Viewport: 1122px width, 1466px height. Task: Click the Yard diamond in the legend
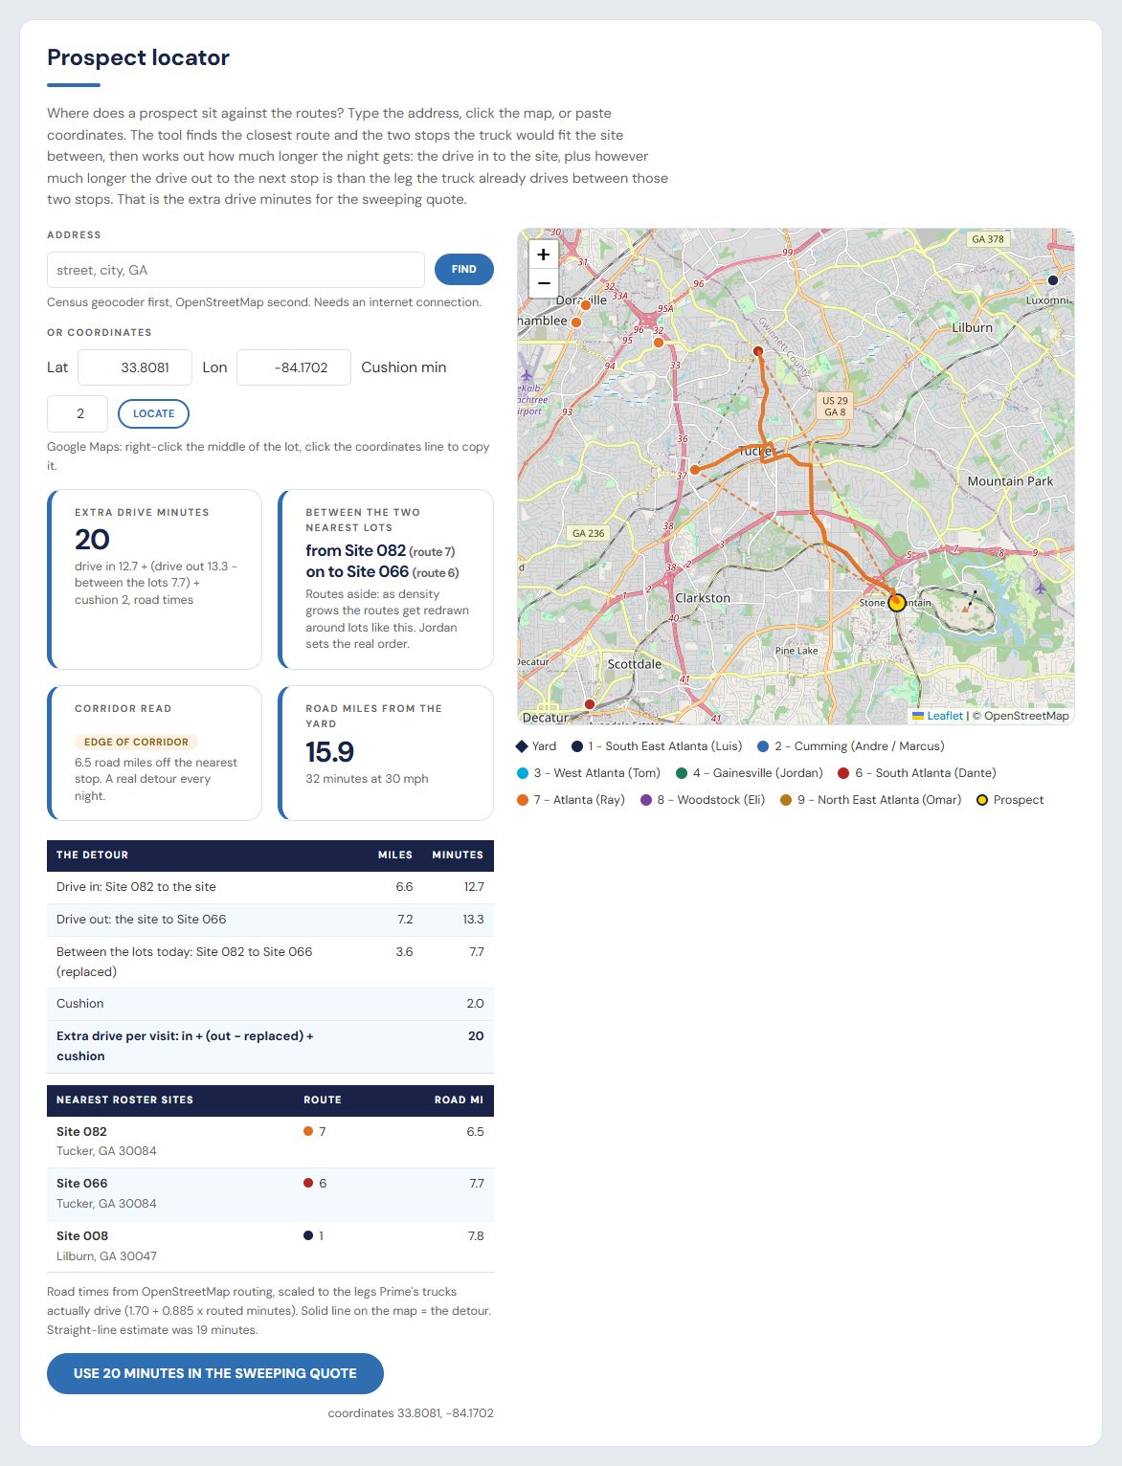522,746
